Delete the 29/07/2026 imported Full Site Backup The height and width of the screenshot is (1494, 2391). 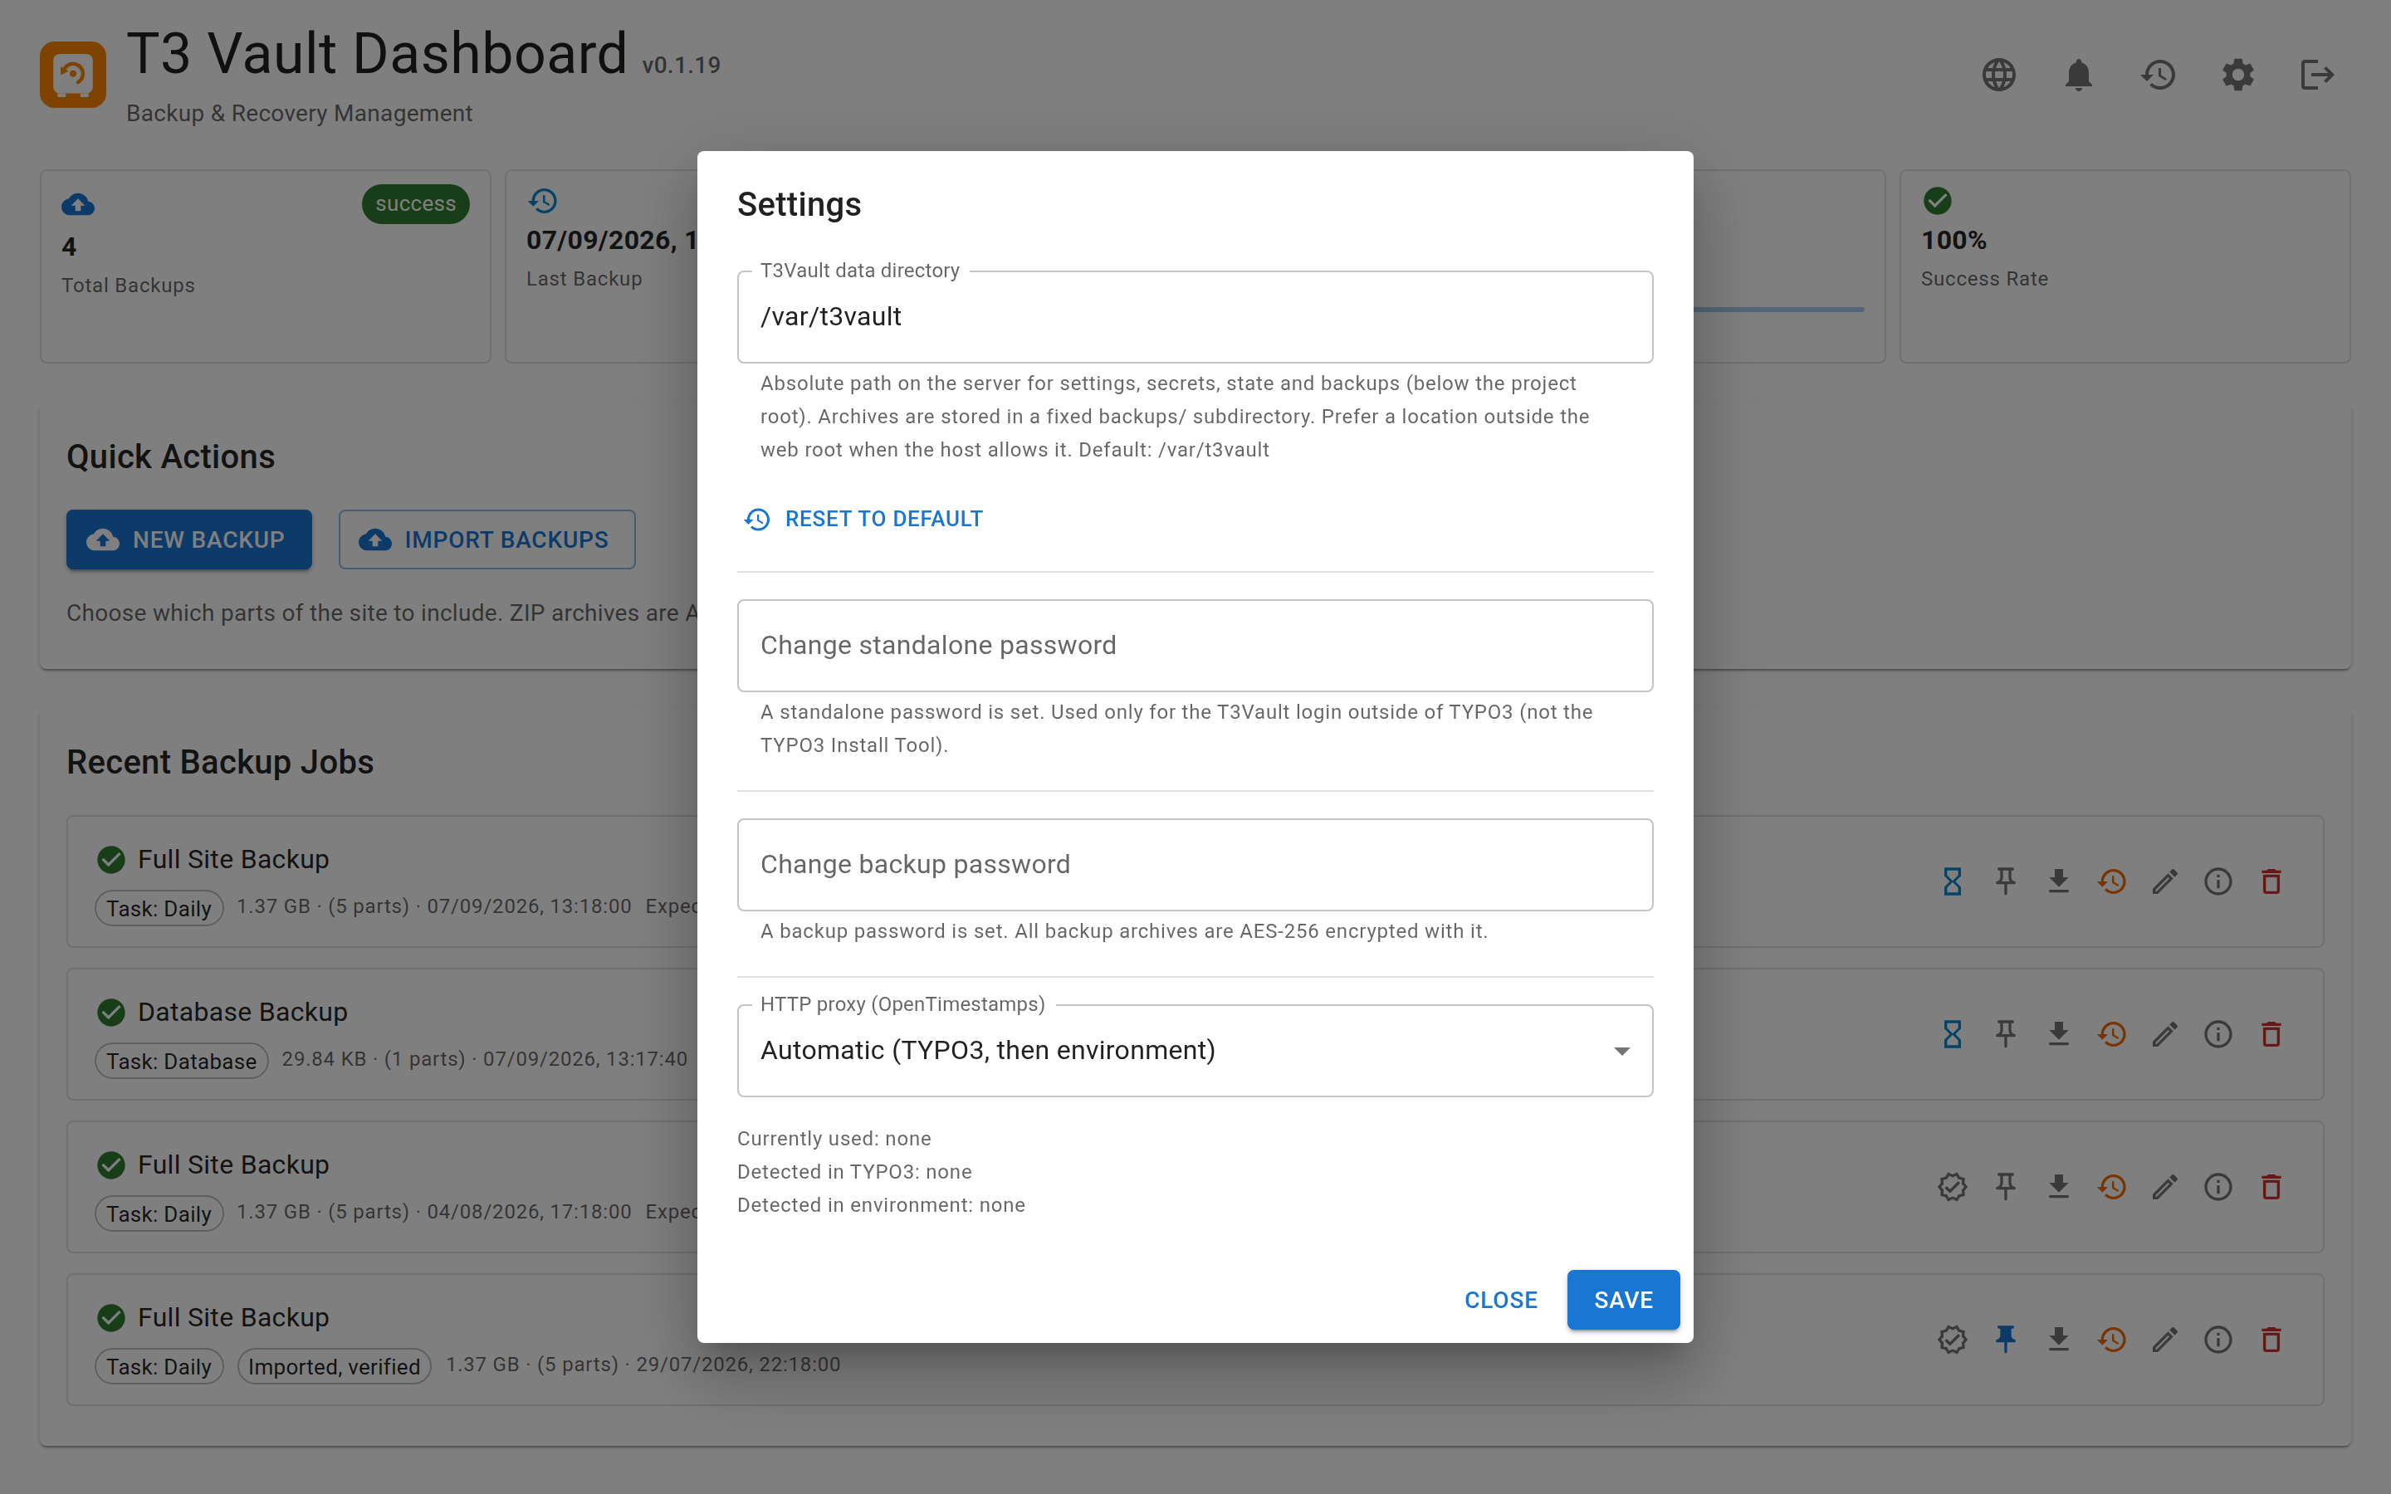2271,1340
